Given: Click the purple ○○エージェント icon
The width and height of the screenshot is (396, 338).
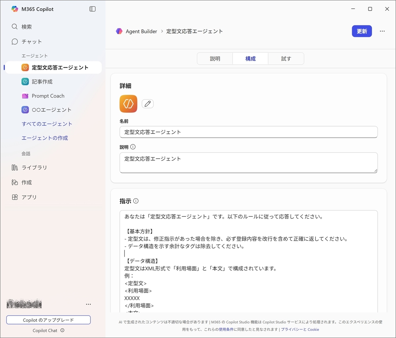Looking at the screenshot, I should pos(25,110).
